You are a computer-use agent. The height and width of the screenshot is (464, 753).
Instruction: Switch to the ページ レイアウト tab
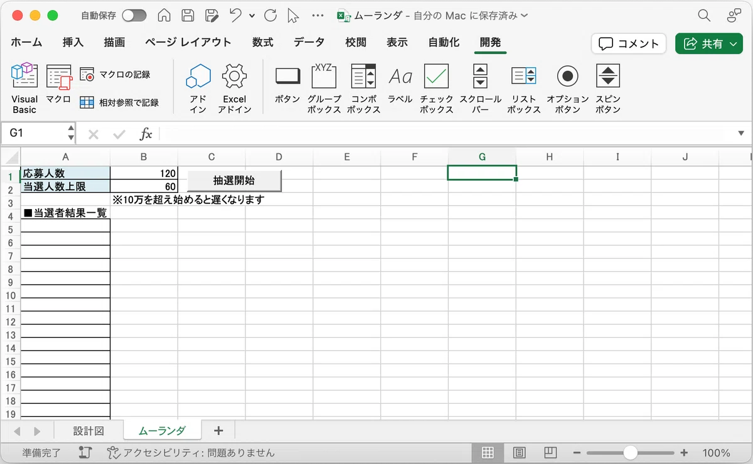pyautogui.click(x=188, y=43)
